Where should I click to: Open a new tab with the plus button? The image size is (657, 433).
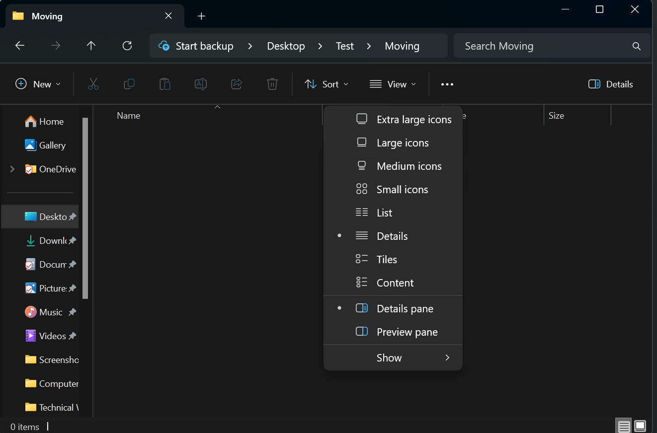(x=201, y=16)
